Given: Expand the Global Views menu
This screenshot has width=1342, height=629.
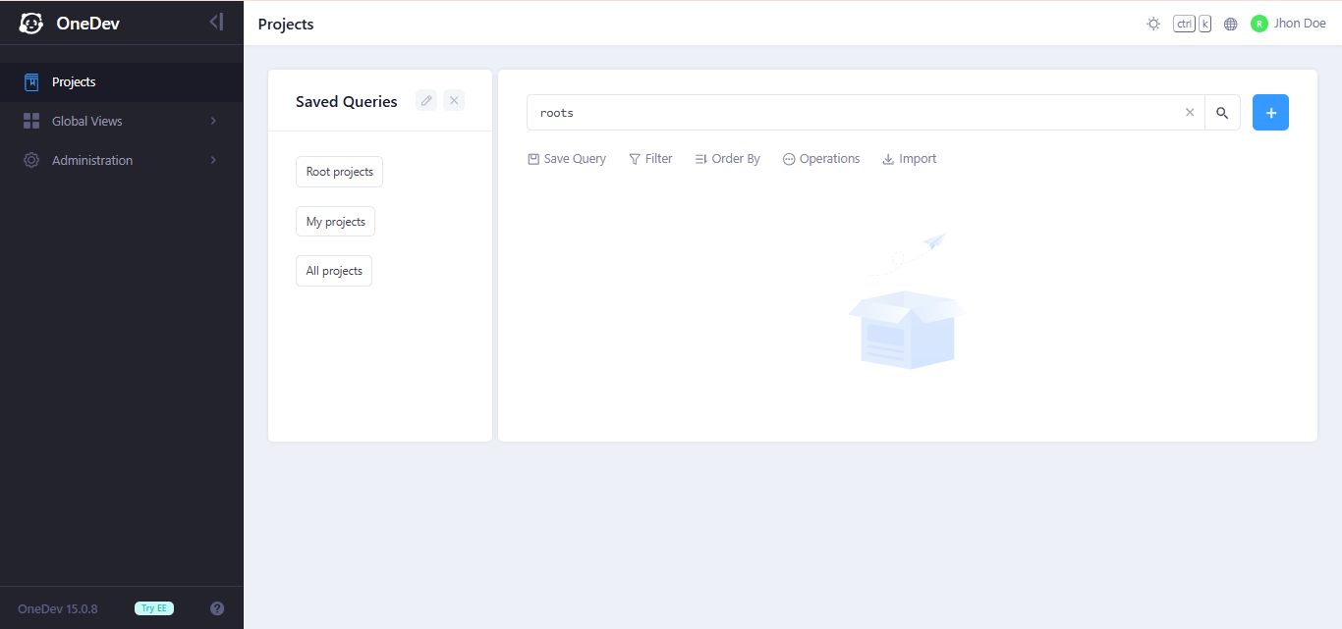Looking at the screenshot, I should coord(122,121).
